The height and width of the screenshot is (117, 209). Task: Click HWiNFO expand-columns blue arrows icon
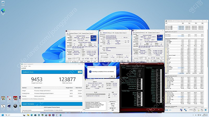167,110
